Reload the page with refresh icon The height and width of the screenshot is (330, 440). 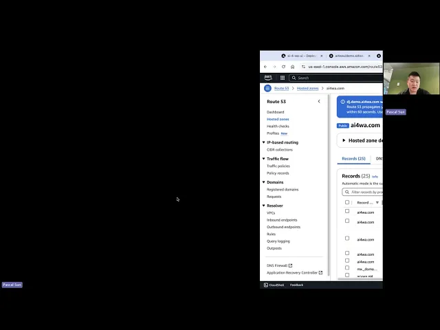click(283, 67)
